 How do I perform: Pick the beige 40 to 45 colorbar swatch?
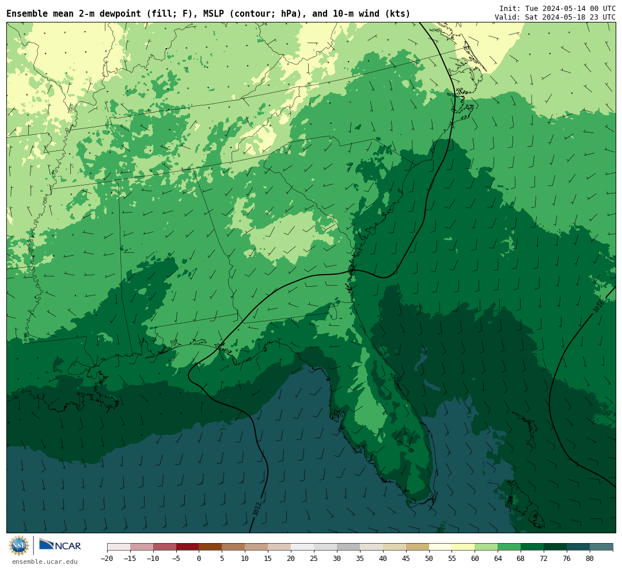point(395,547)
